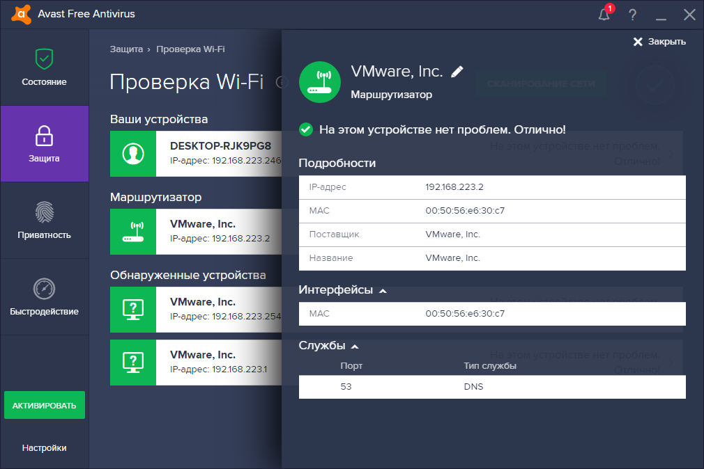The image size is (704, 469).
Task: Open Настройки from the sidebar
Action: click(x=44, y=447)
